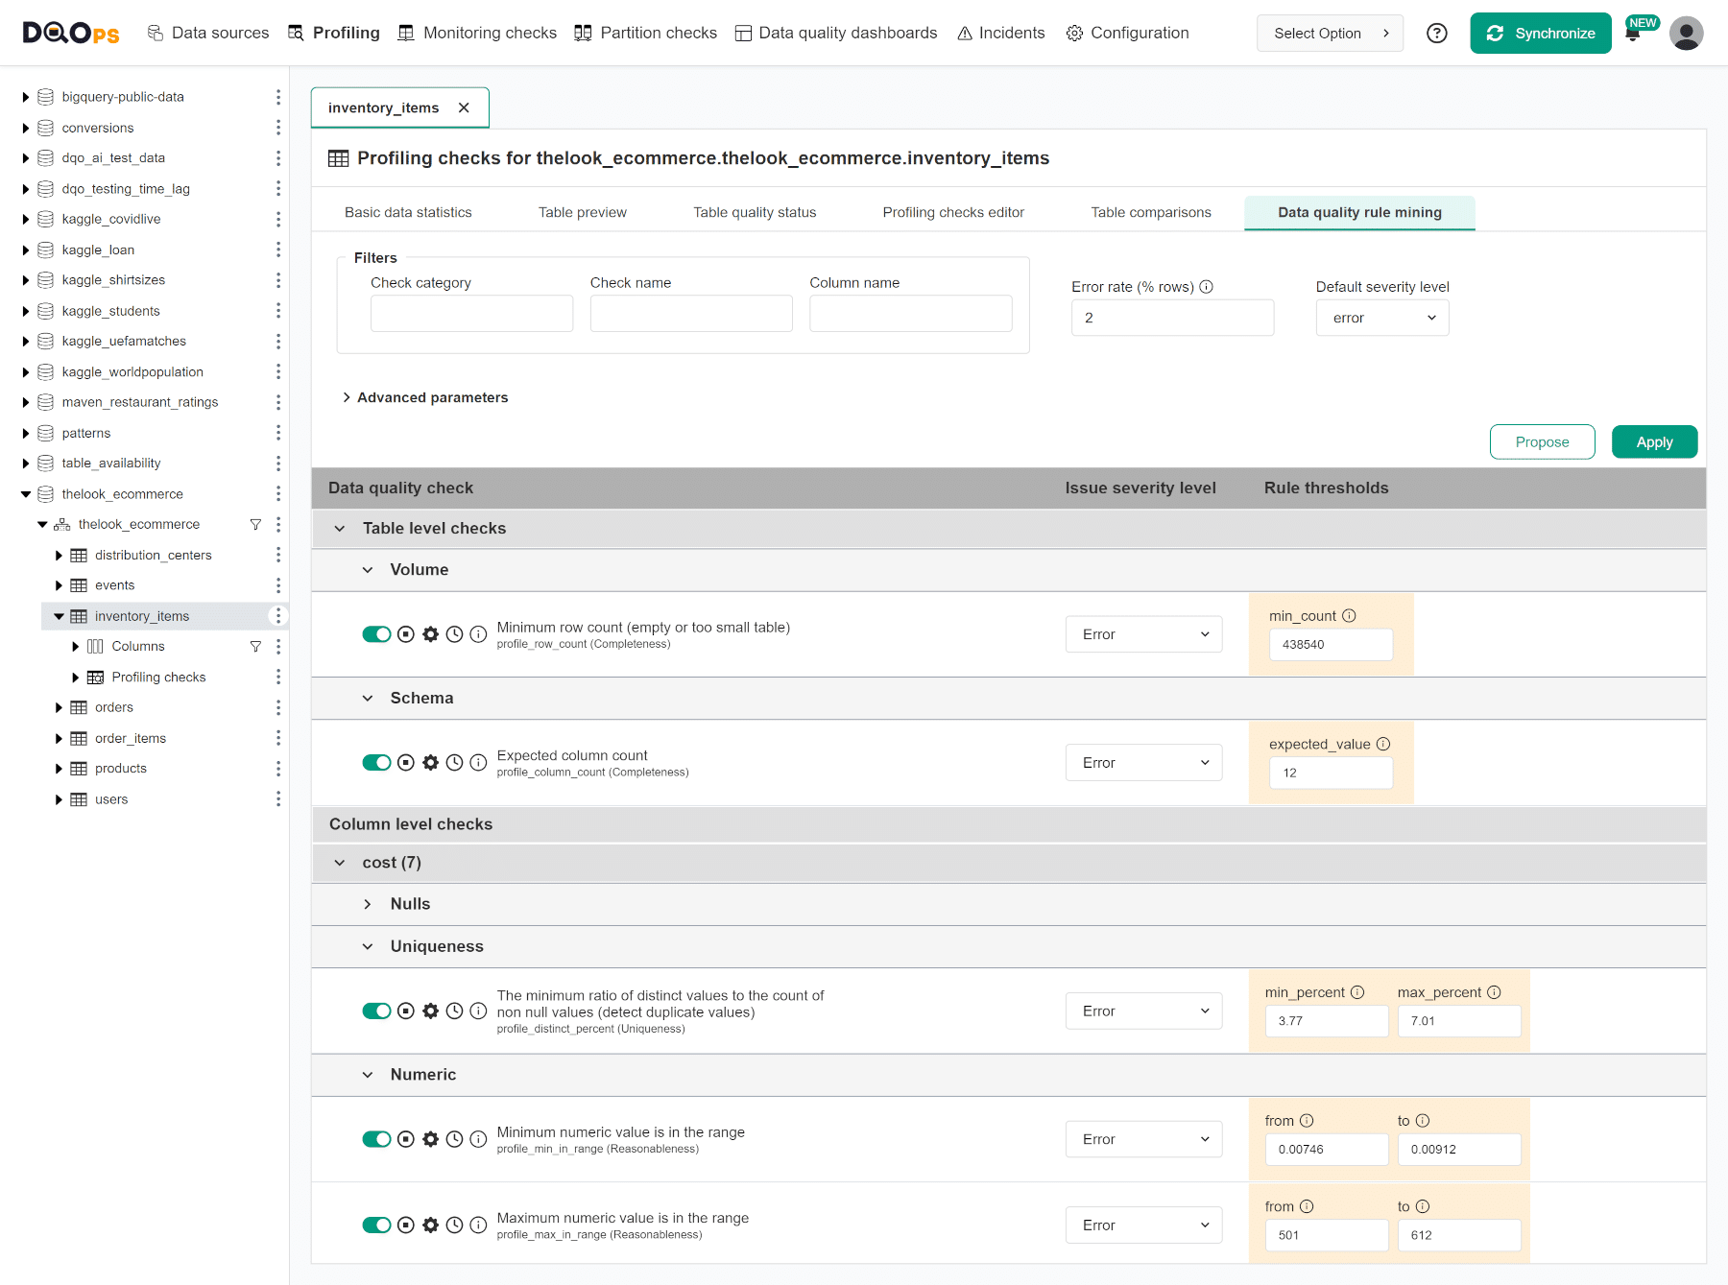Click filter icon next to Columns node
1728x1285 pixels.
255,647
